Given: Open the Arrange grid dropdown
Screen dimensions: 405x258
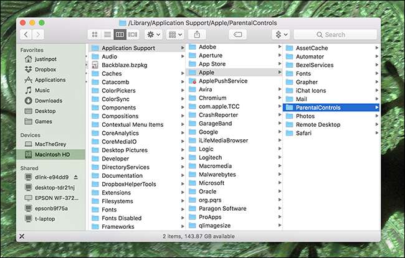Looking at the screenshot, I should tap(175, 35).
